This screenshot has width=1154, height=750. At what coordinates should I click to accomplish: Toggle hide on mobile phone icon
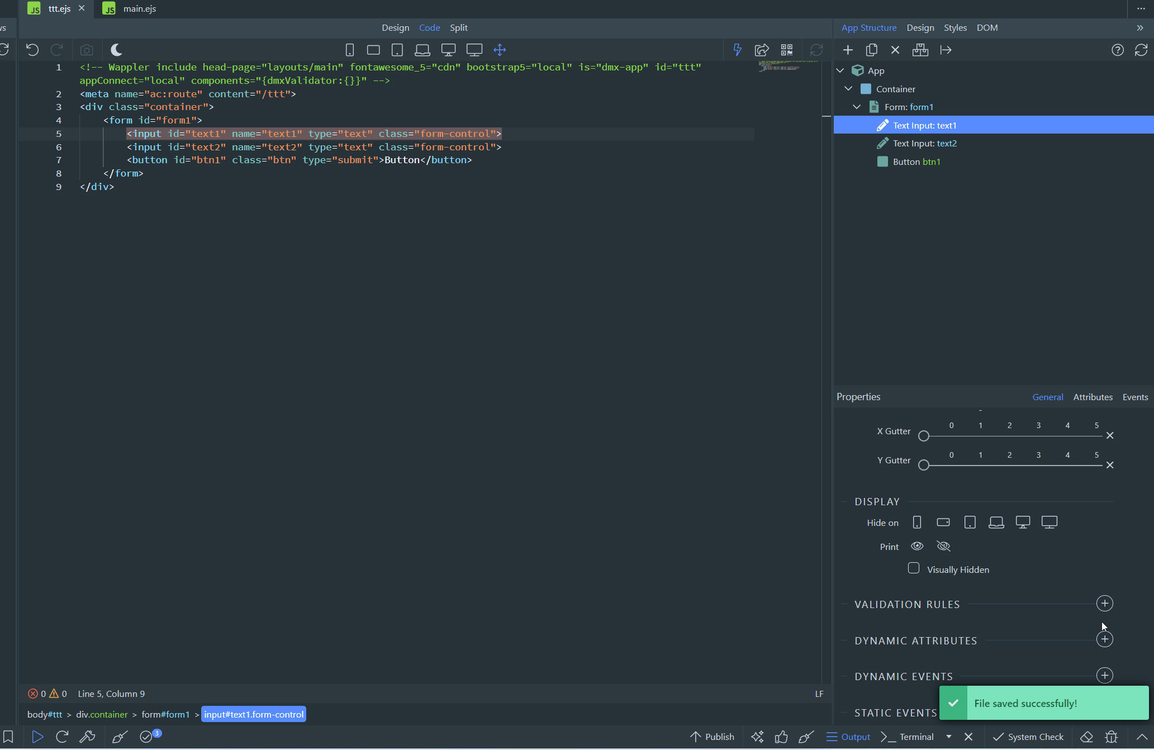click(917, 522)
